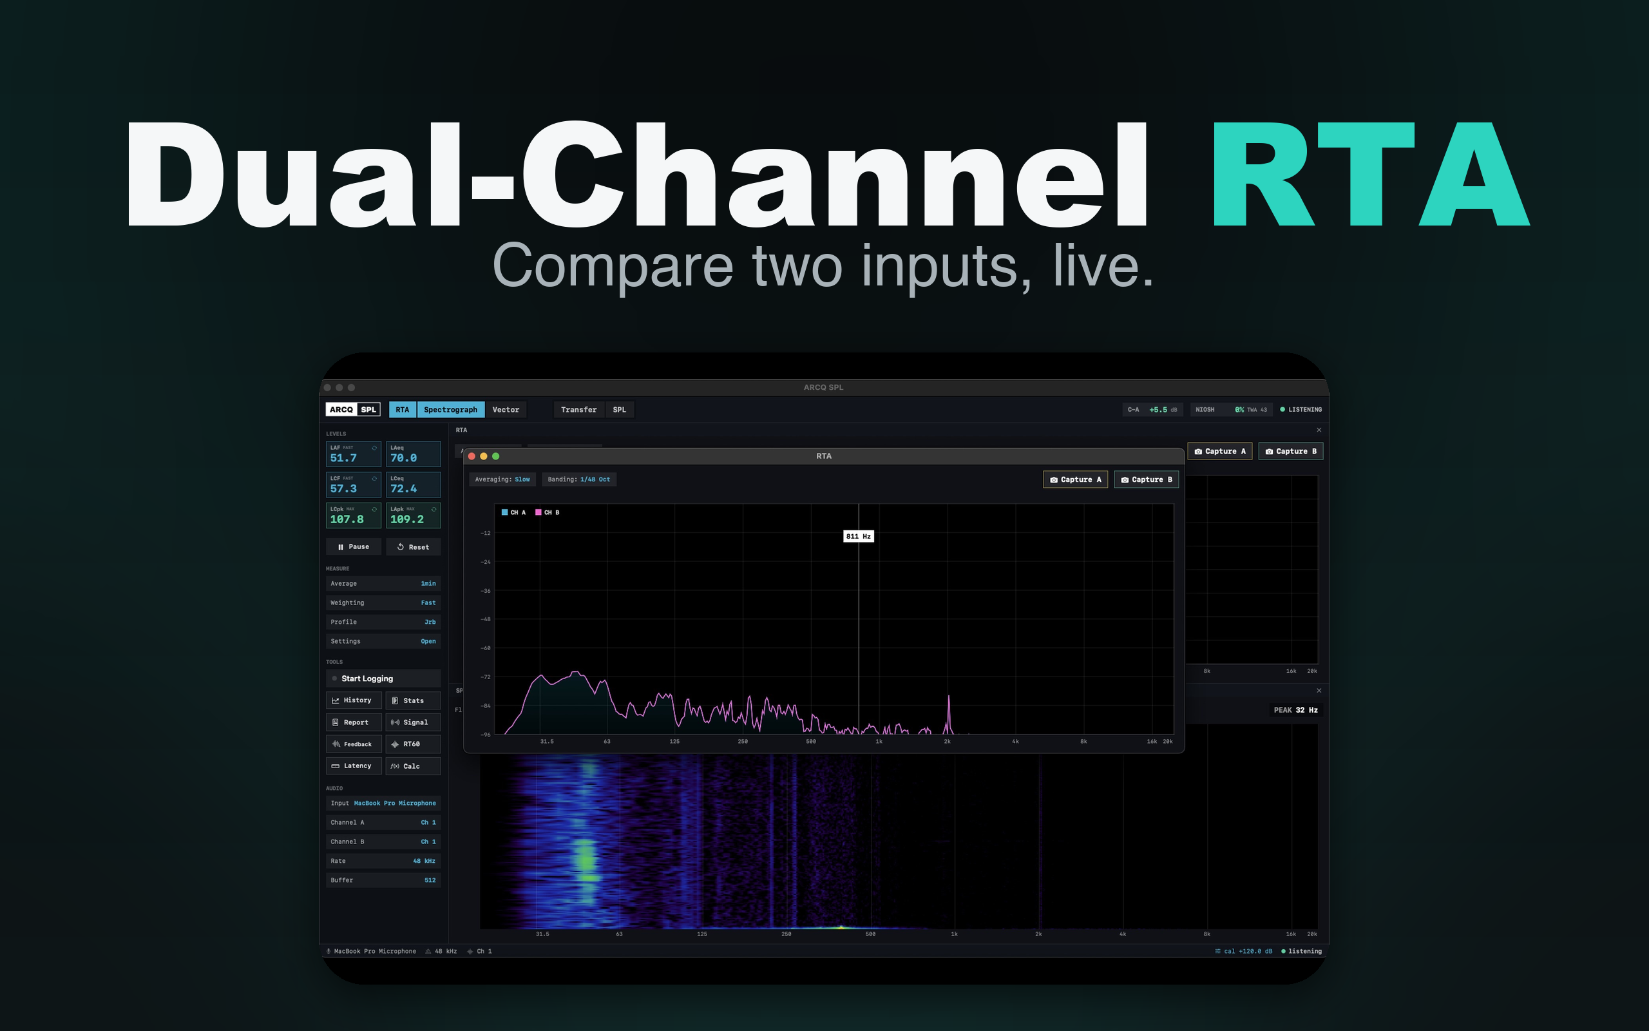Click the Latency ruler icon
This screenshot has height=1031, width=1649.
point(335,766)
